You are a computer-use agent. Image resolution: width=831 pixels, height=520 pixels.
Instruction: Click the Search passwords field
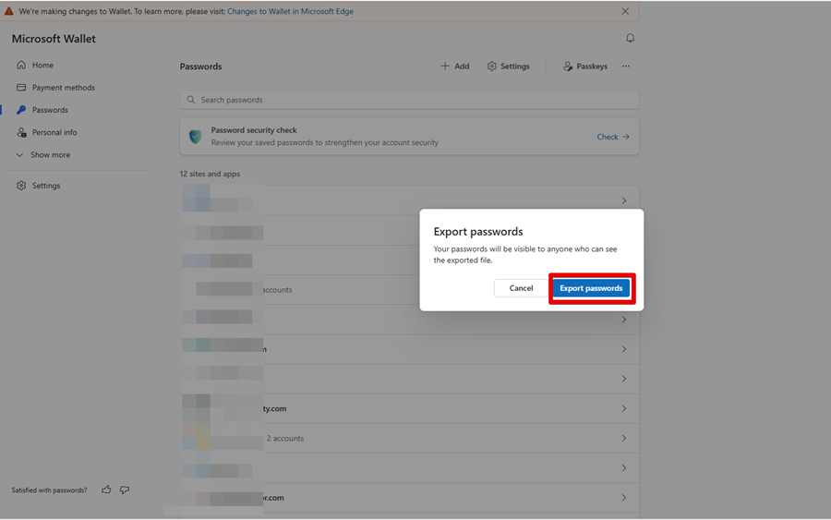(x=409, y=100)
